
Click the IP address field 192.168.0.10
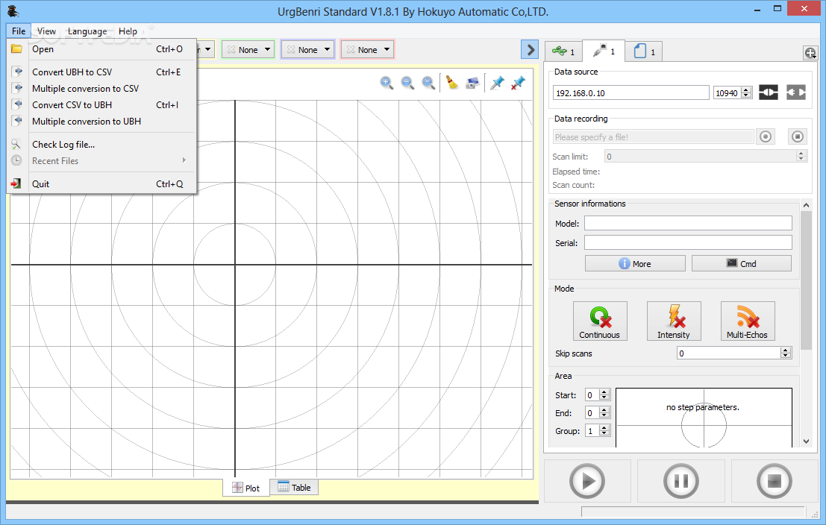tap(631, 92)
